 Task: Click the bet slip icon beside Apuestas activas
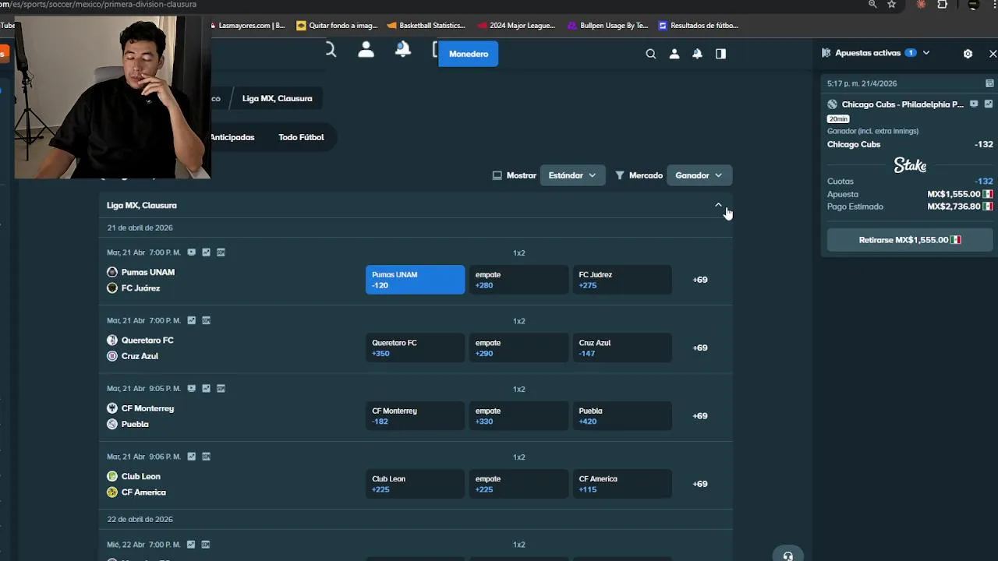click(x=826, y=53)
